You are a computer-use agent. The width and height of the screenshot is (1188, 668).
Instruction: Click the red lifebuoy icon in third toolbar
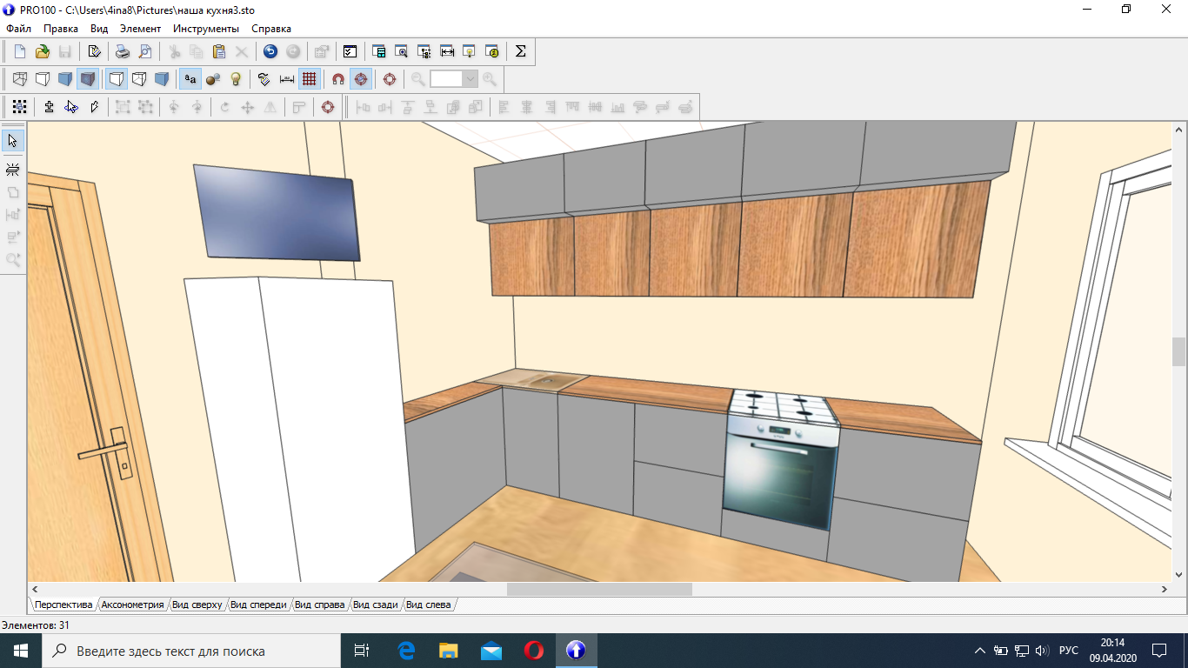(x=328, y=107)
